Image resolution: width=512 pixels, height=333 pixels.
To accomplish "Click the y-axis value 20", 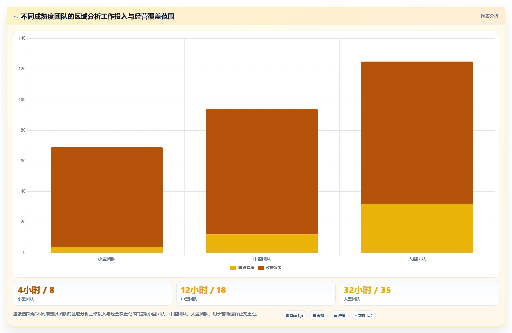I will 23,222.
